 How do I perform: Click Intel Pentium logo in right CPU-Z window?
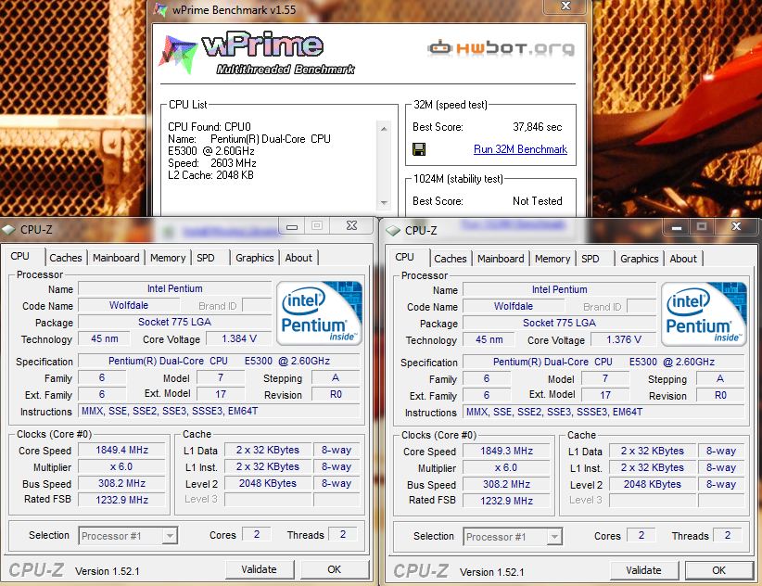point(704,314)
